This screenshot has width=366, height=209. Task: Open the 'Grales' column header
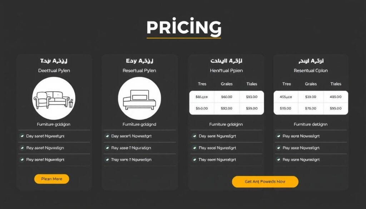(x=227, y=84)
